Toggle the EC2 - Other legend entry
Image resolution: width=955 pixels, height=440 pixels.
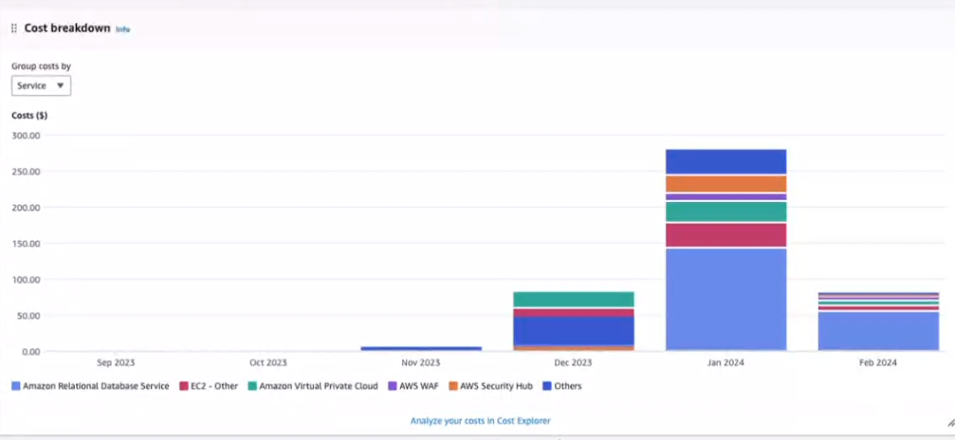coord(208,386)
